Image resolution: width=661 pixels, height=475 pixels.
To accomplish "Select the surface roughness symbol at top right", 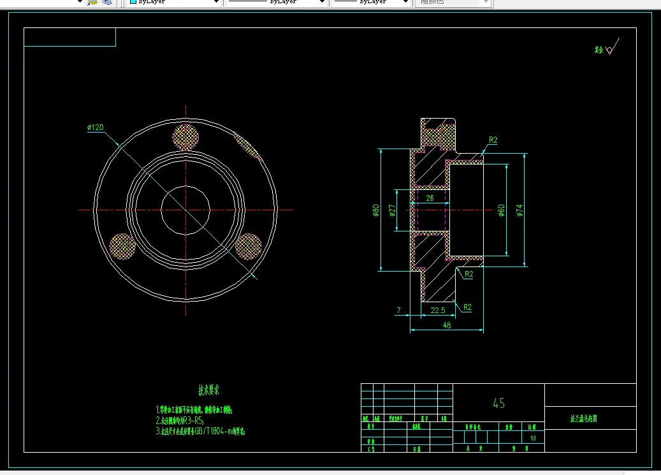I will (x=612, y=47).
